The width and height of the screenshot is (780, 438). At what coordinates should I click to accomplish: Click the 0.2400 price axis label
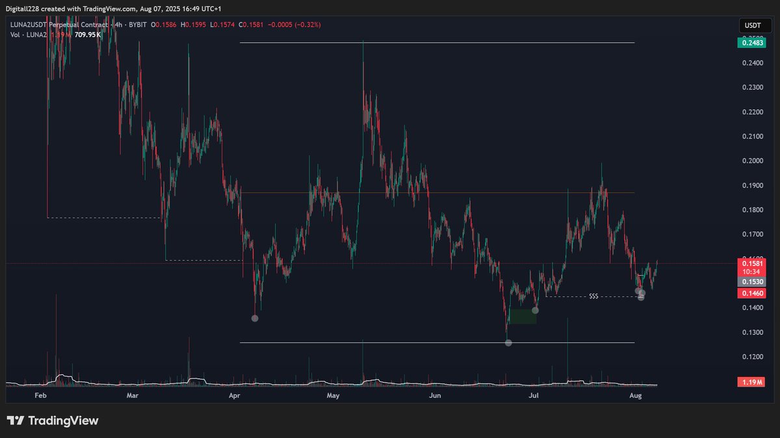(752, 63)
